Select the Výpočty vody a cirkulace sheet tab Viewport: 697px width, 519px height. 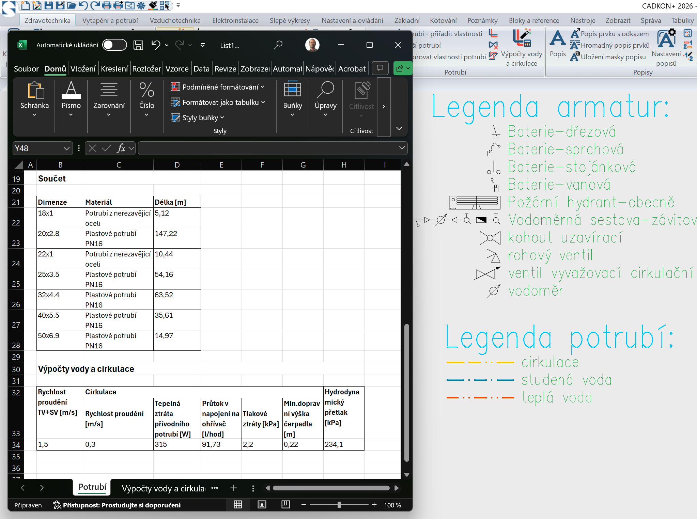click(x=164, y=488)
